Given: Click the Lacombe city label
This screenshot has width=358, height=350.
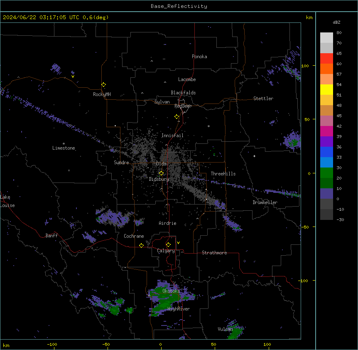Looking at the screenshot, I should pos(187,79).
